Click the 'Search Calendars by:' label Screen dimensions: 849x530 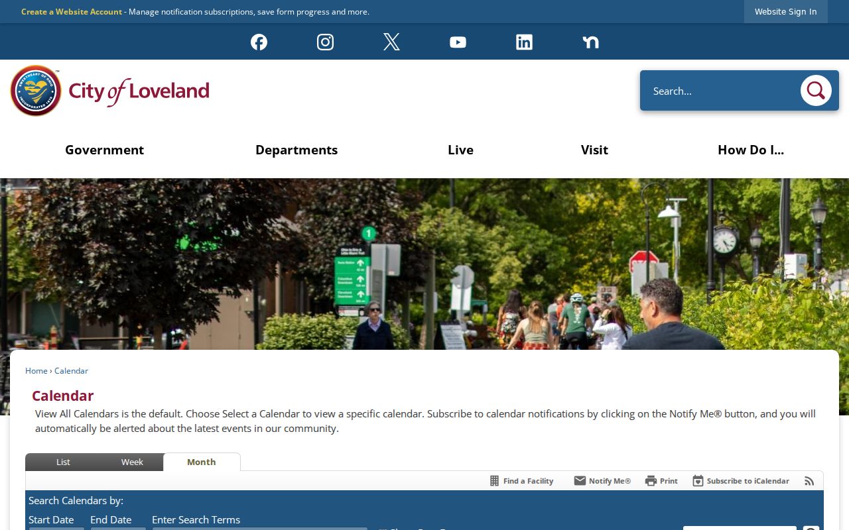(x=76, y=500)
